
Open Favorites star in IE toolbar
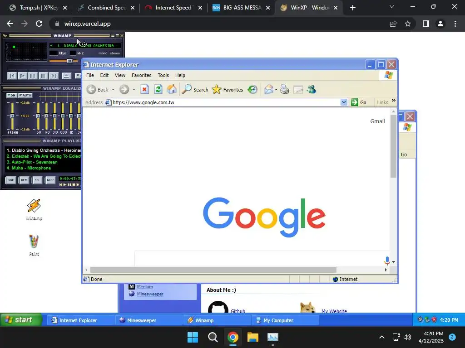point(217,89)
